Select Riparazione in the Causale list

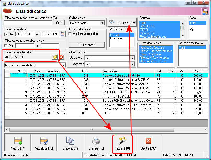(160, 33)
